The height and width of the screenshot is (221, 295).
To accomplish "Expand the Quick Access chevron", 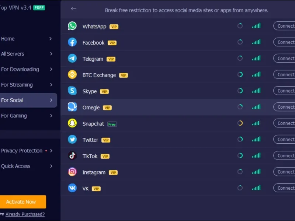I will 51,166.
